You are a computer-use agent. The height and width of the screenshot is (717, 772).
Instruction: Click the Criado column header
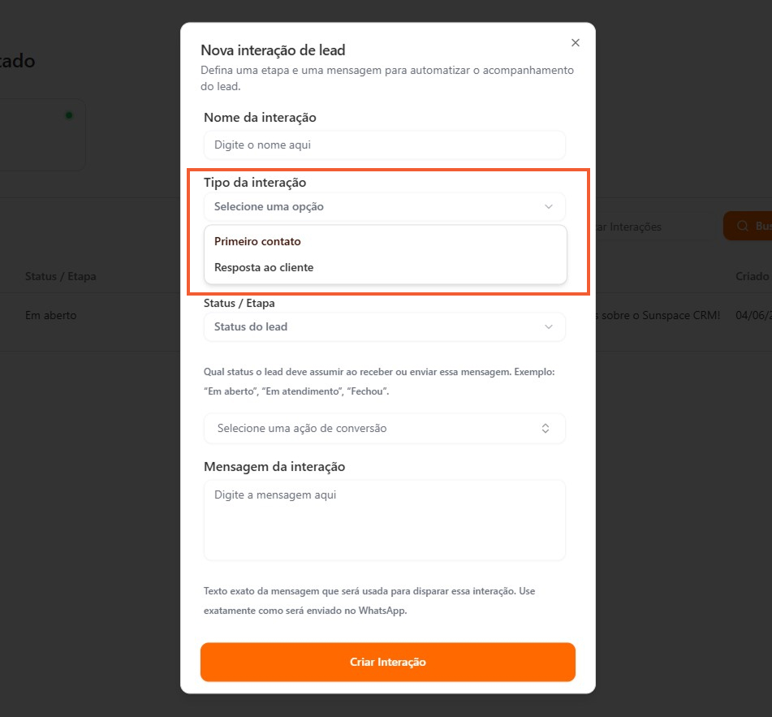tap(752, 276)
